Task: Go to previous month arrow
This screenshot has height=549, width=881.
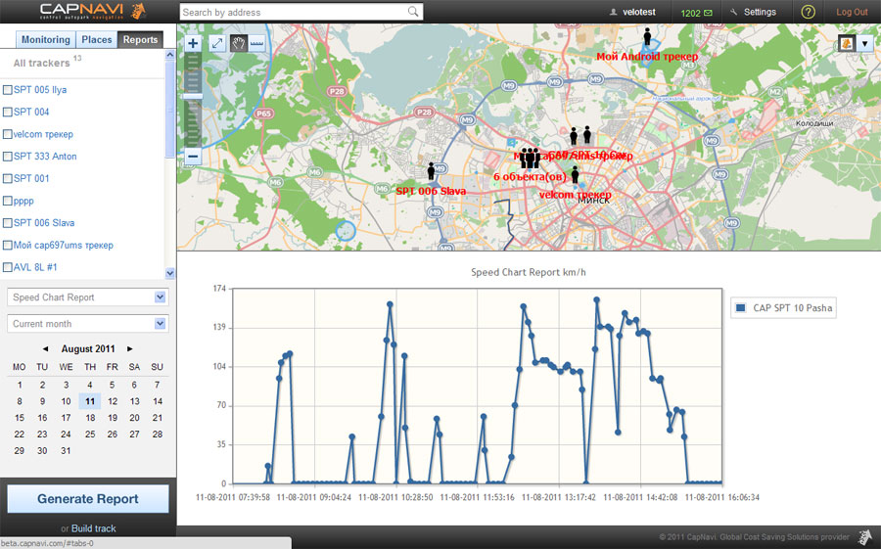Action: pyautogui.click(x=45, y=349)
